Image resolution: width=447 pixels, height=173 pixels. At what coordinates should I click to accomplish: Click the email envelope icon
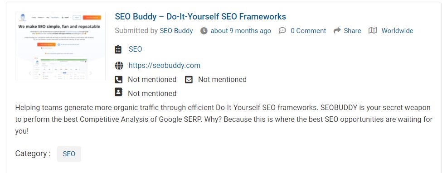(189, 80)
